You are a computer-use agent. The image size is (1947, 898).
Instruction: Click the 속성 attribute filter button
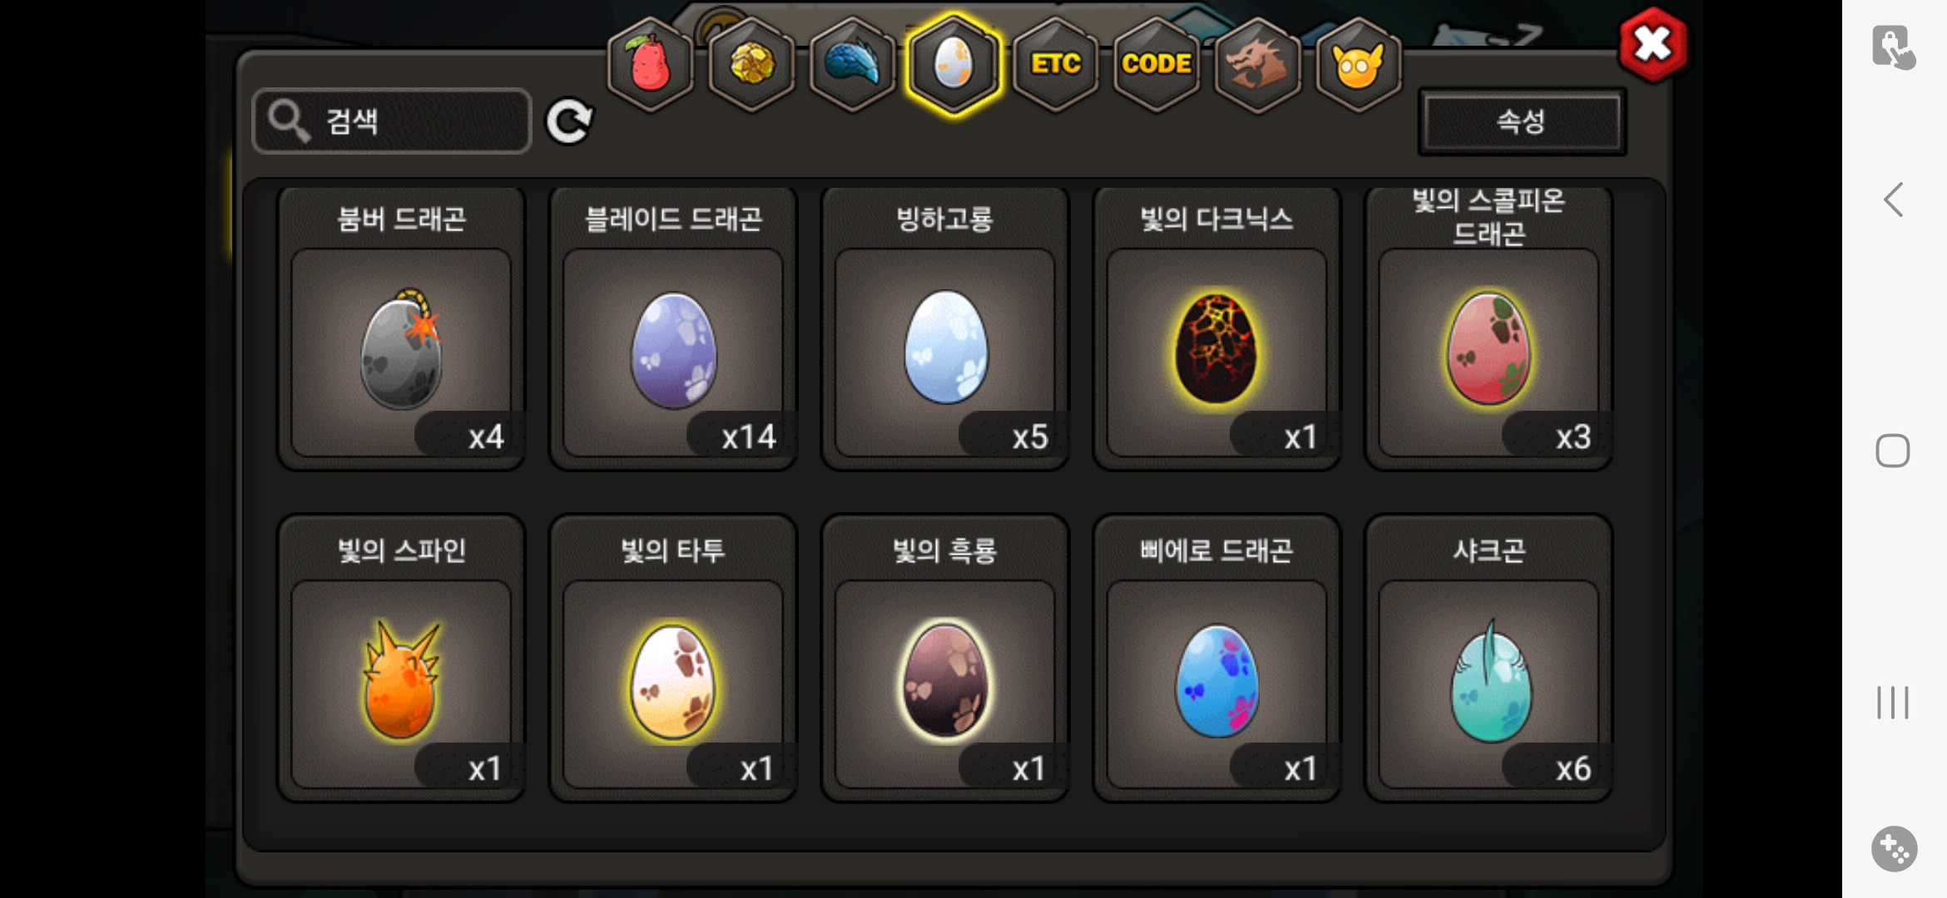[1522, 122]
